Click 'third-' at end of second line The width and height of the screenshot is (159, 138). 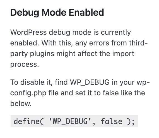138,43
